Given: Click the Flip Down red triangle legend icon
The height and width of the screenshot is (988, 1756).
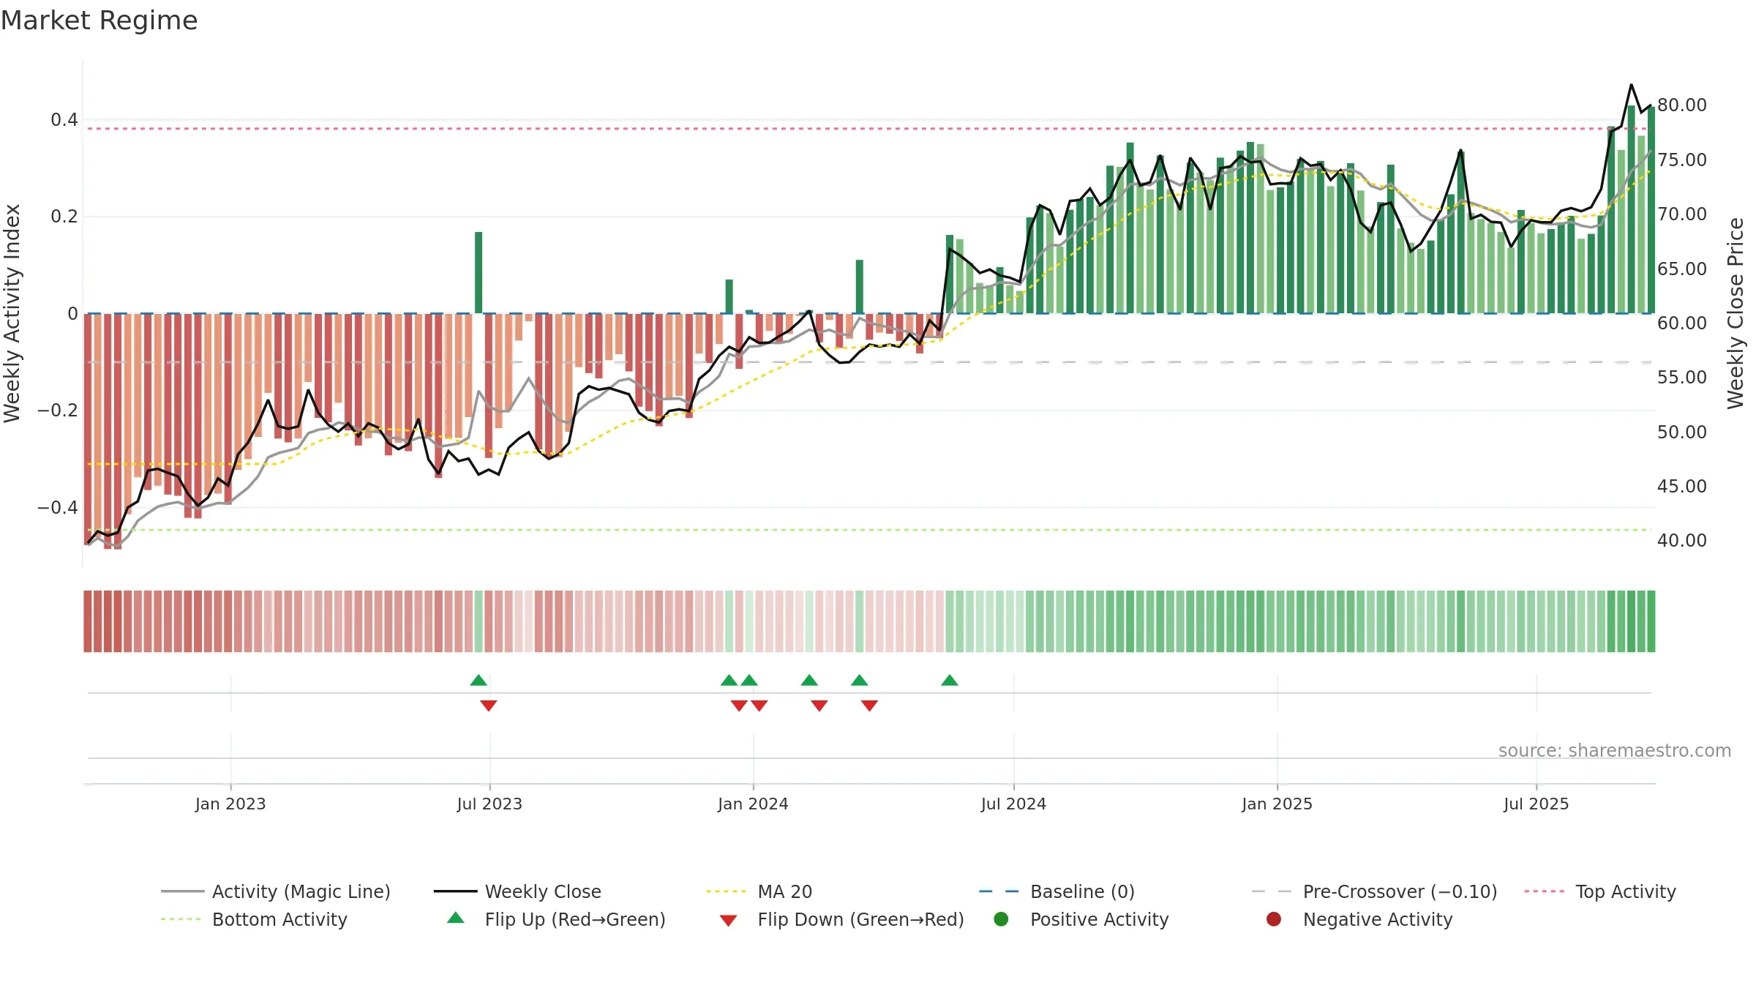Looking at the screenshot, I should point(728,921).
